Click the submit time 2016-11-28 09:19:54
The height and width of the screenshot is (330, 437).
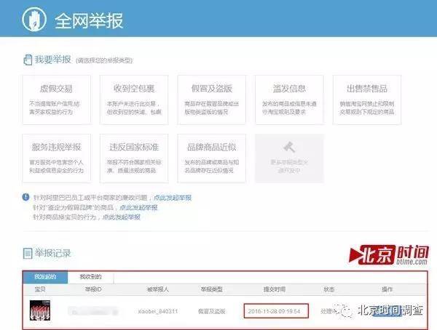click(275, 311)
